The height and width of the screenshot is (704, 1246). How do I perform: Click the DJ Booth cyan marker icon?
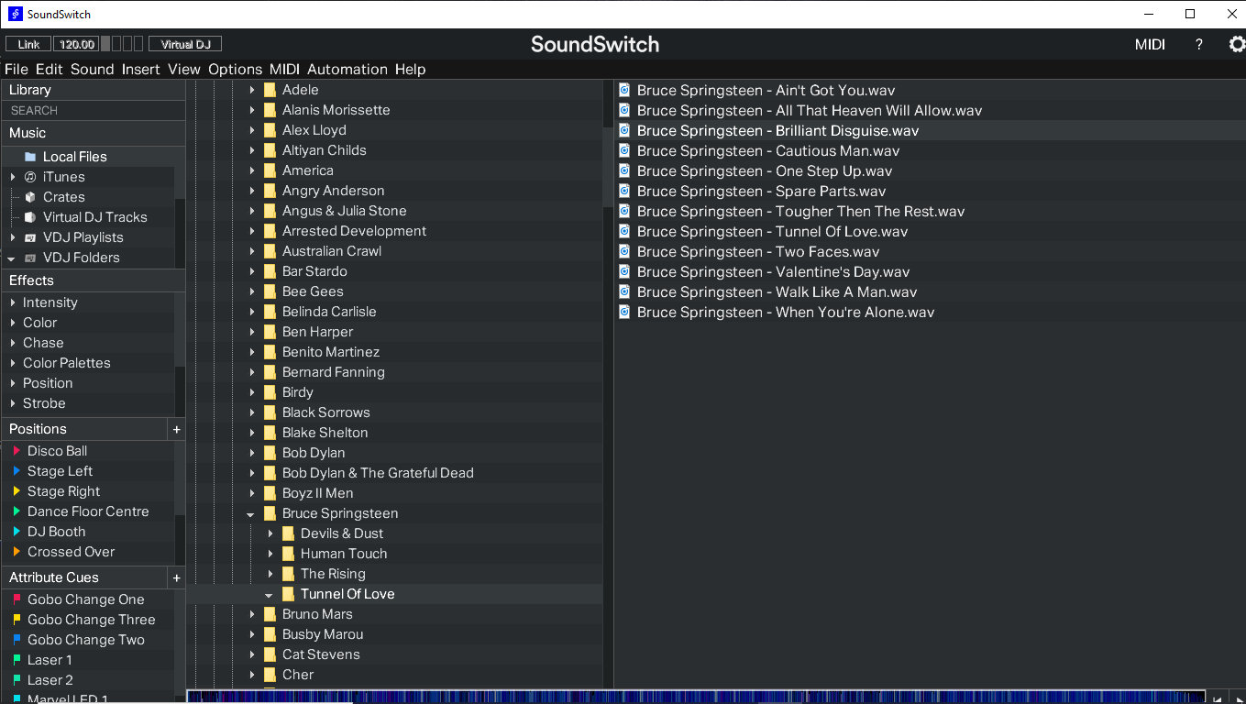(17, 532)
